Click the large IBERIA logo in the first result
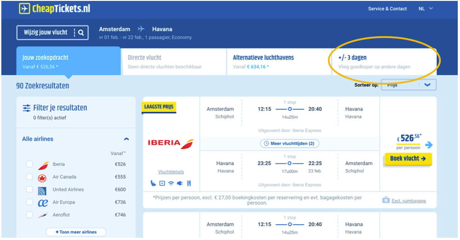Viewport: 460px width, 240px height. (171, 143)
